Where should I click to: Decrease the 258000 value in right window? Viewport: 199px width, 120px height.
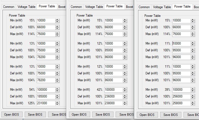(x=193, y=104)
